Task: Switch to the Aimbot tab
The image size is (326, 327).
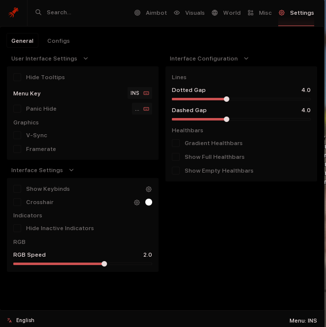Action: click(x=151, y=13)
